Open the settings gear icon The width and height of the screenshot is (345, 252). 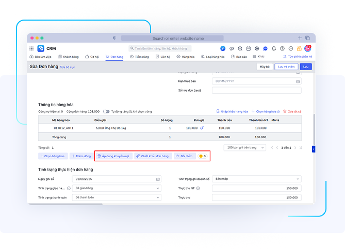click(256, 48)
